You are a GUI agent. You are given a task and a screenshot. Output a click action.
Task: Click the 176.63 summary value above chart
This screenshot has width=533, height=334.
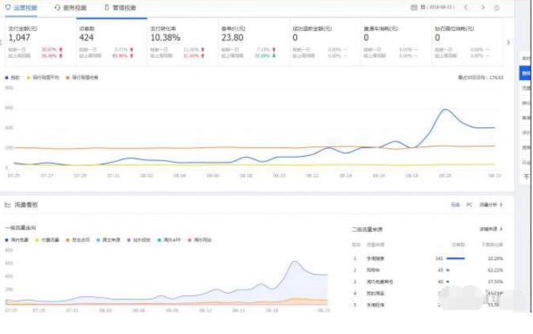[496, 78]
